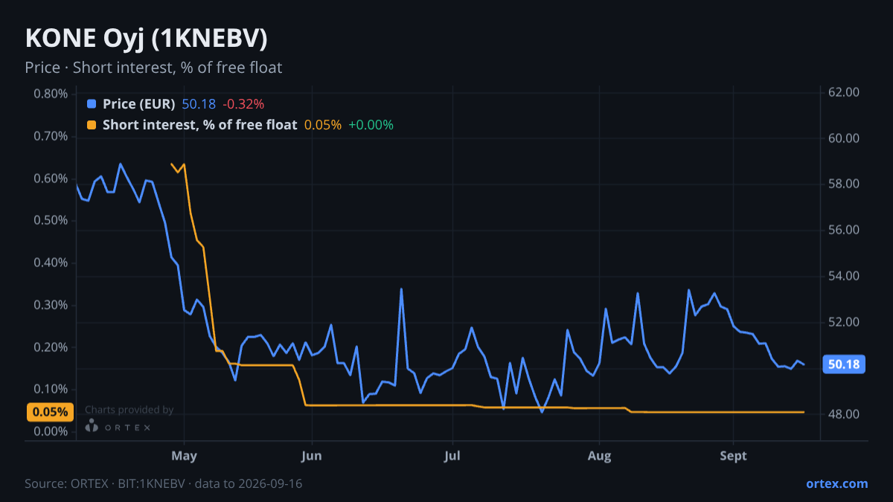Image resolution: width=893 pixels, height=502 pixels.
Task: Click the Jun label on the time axis
Action: [x=312, y=456]
